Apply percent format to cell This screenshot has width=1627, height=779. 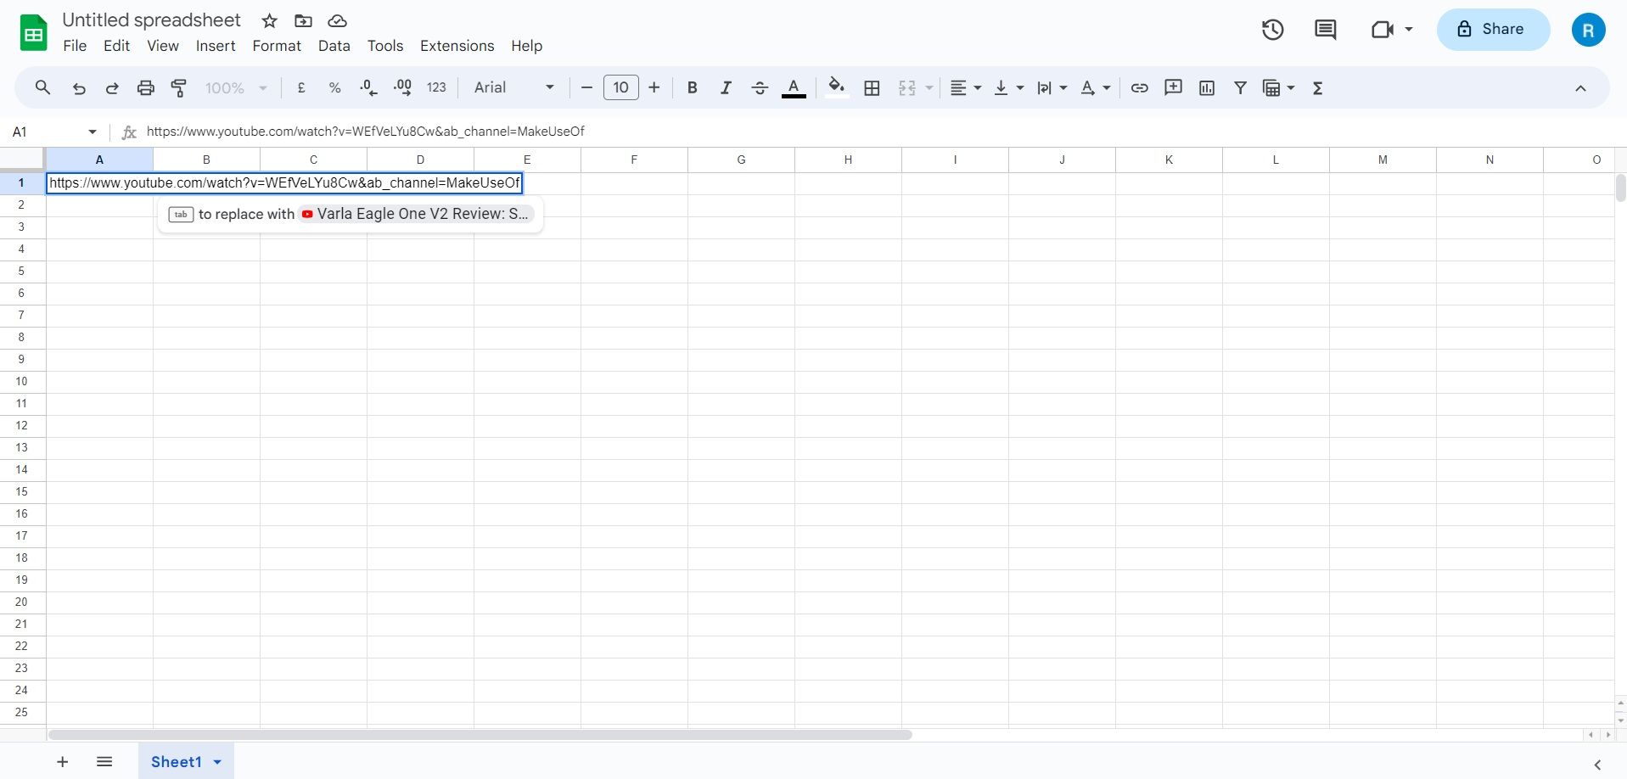(x=334, y=87)
